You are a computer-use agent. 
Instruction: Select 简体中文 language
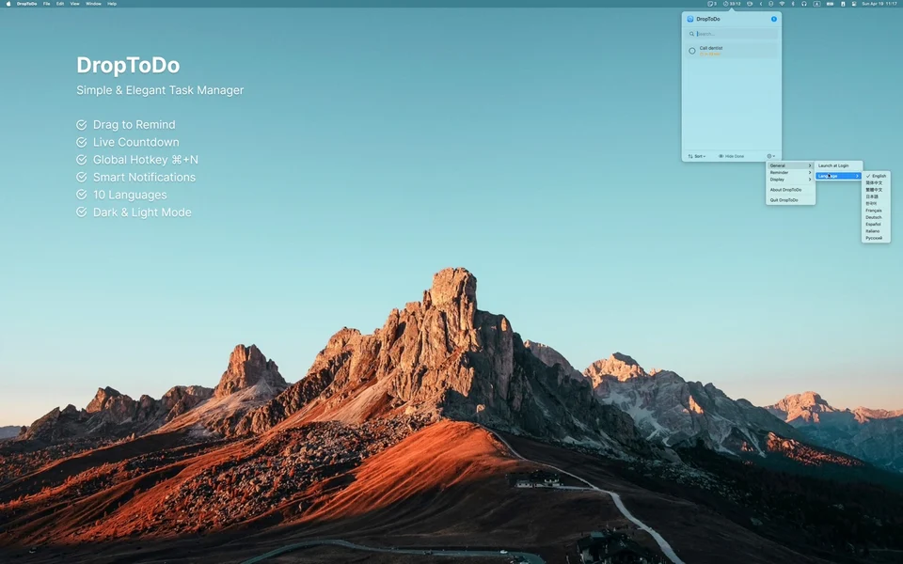876,183
